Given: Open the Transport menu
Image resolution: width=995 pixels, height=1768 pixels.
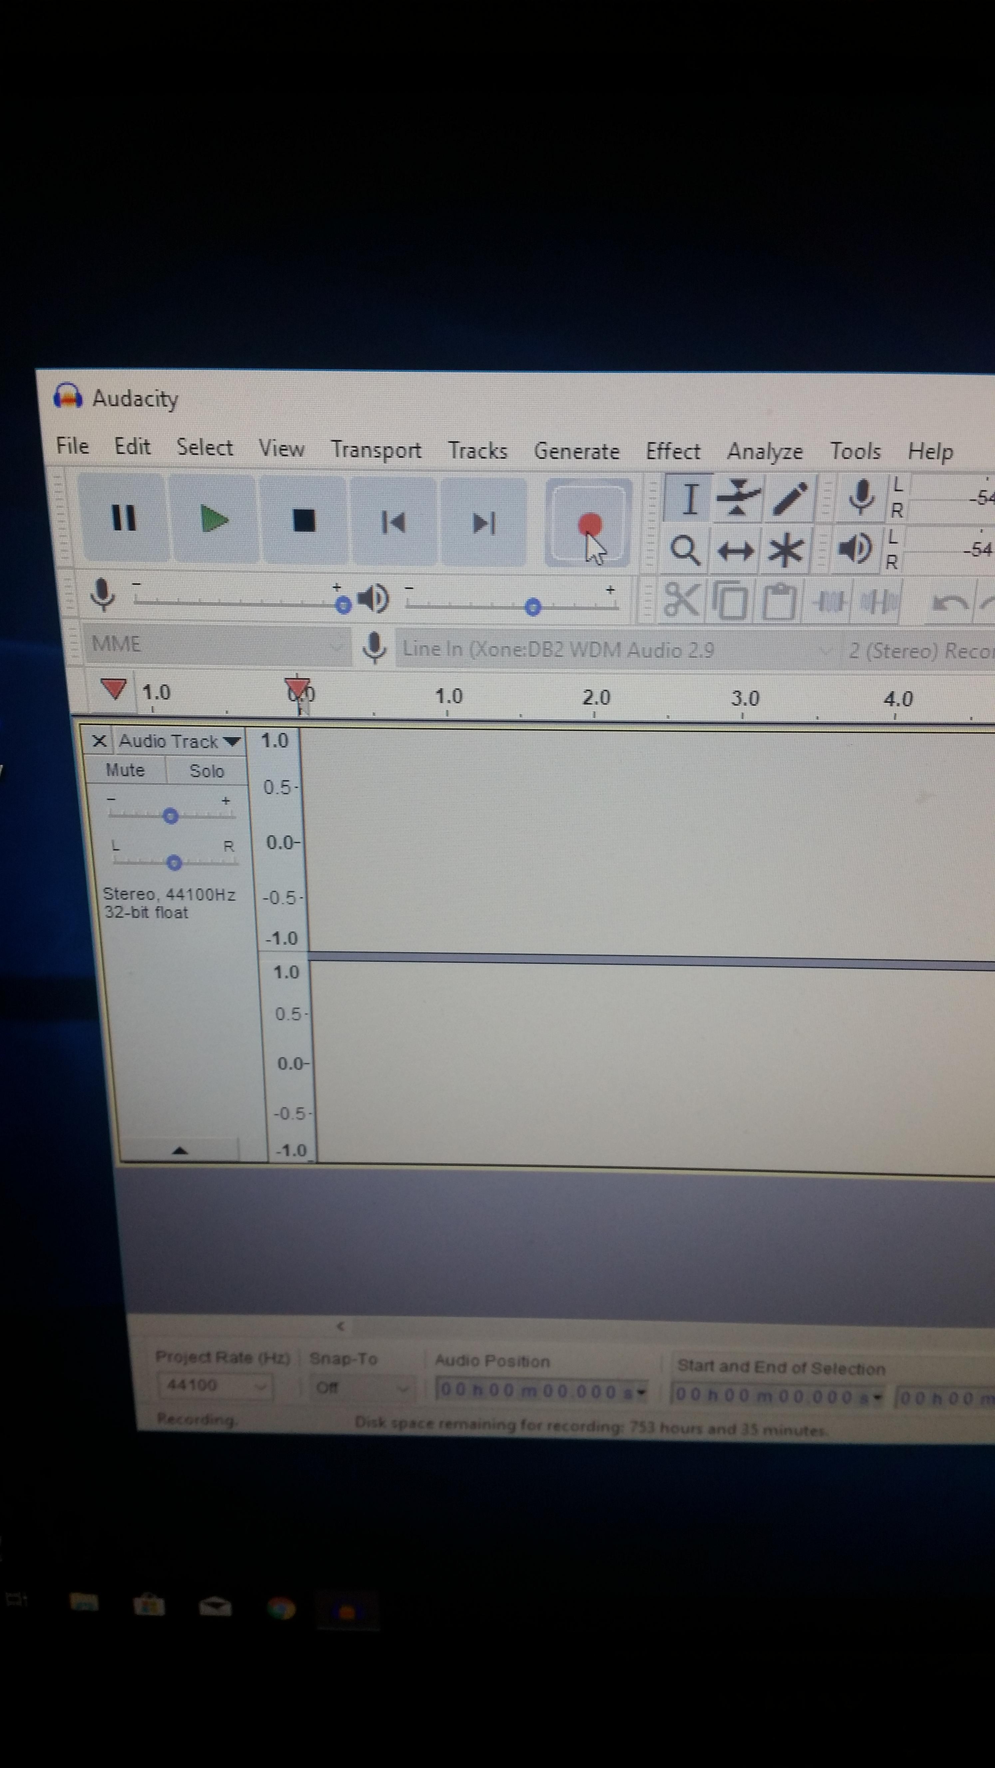Looking at the screenshot, I should 376,450.
